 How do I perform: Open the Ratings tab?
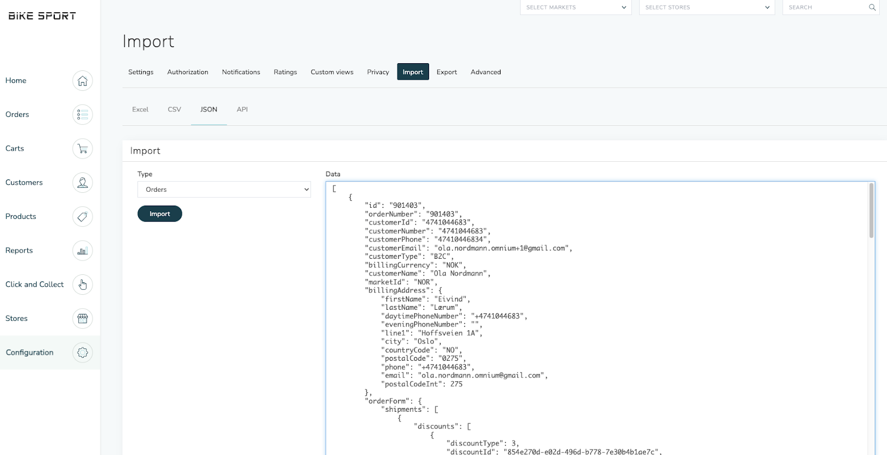[x=286, y=72]
